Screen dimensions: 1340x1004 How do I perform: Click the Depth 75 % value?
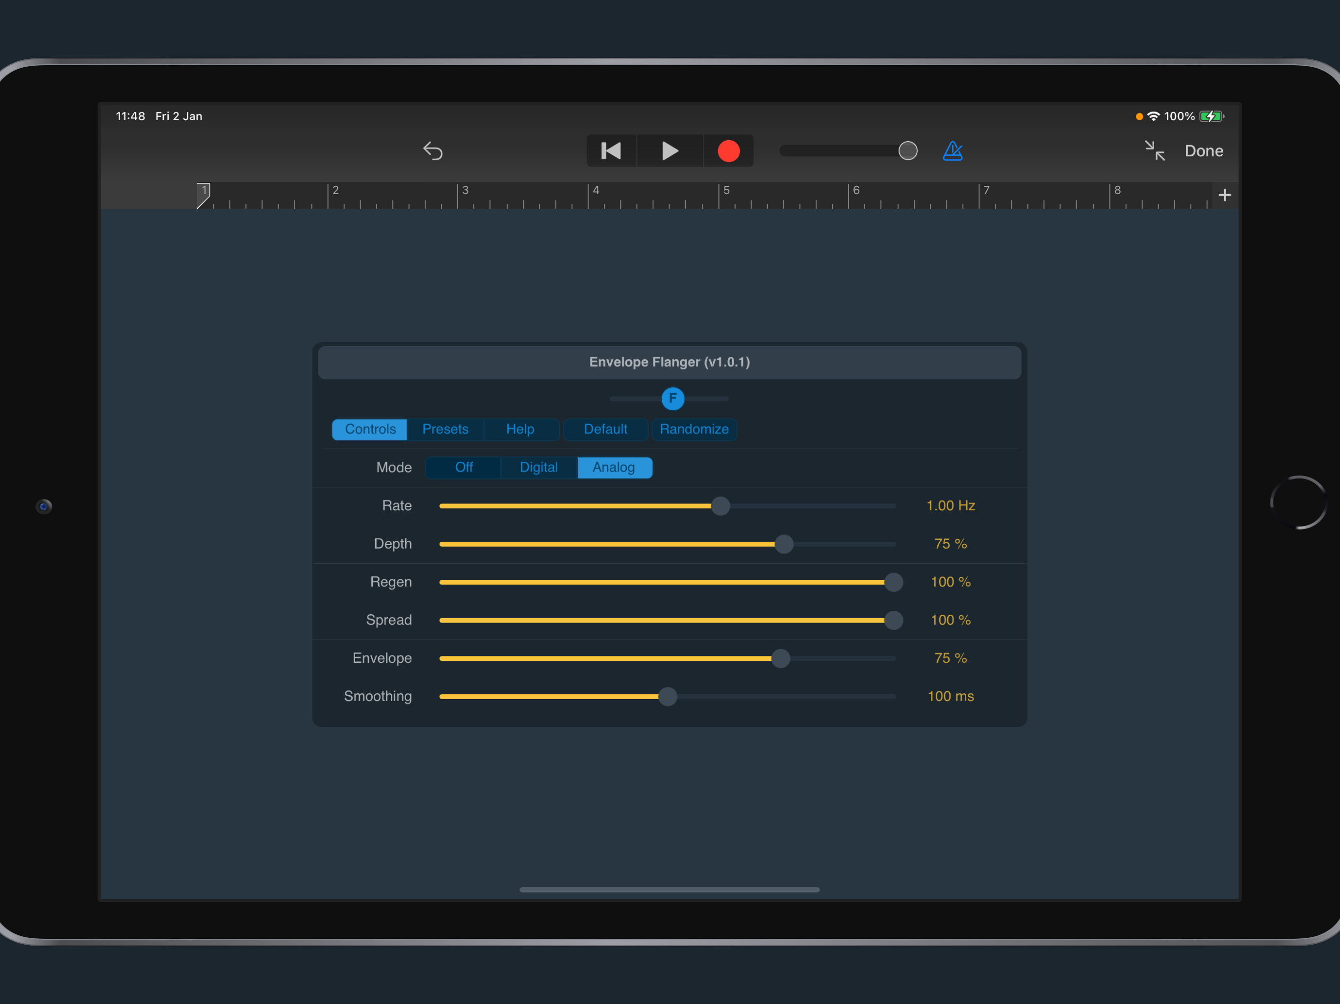pyautogui.click(x=951, y=544)
